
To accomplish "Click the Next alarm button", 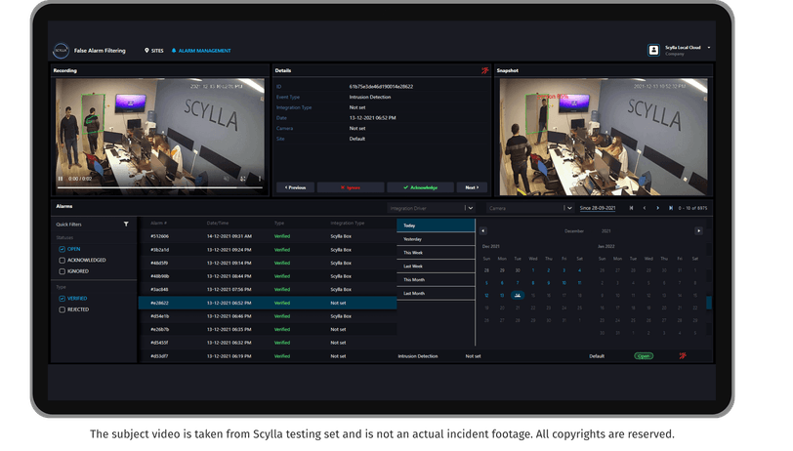I will 472,187.
